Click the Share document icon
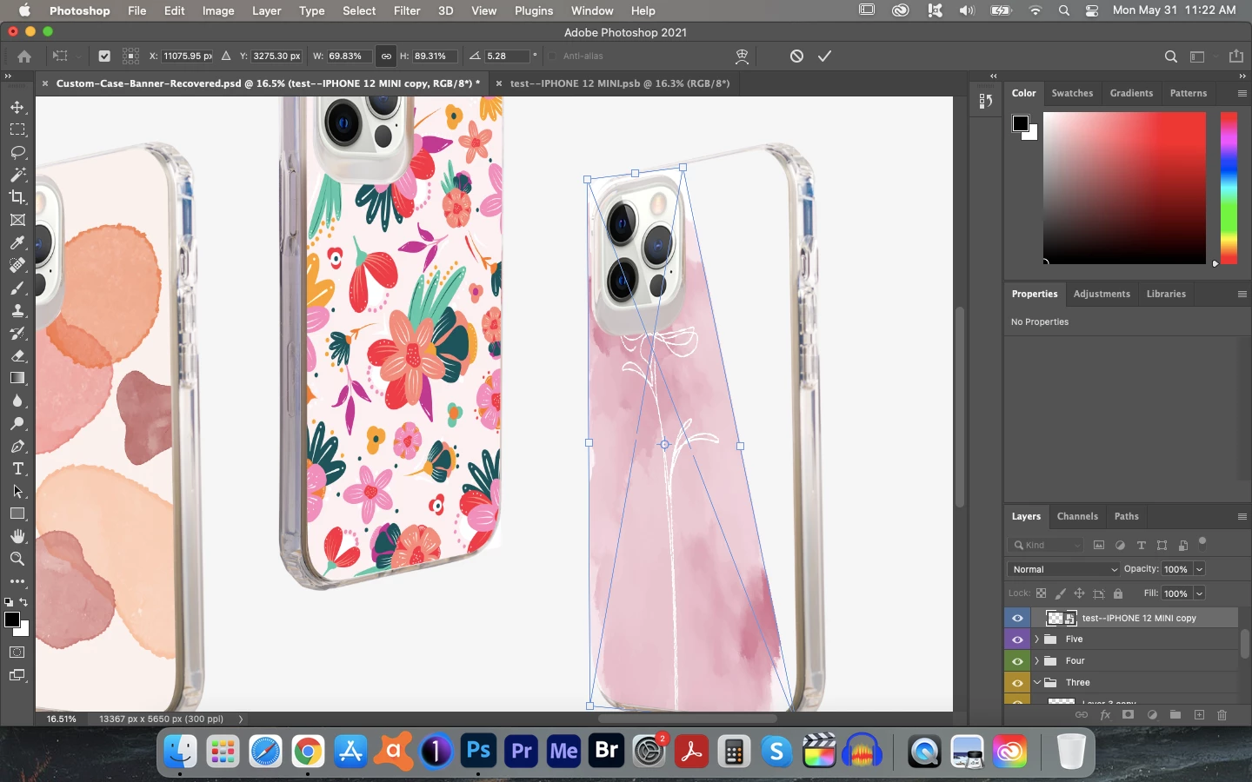This screenshot has width=1252, height=782. [x=1236, y=56]
